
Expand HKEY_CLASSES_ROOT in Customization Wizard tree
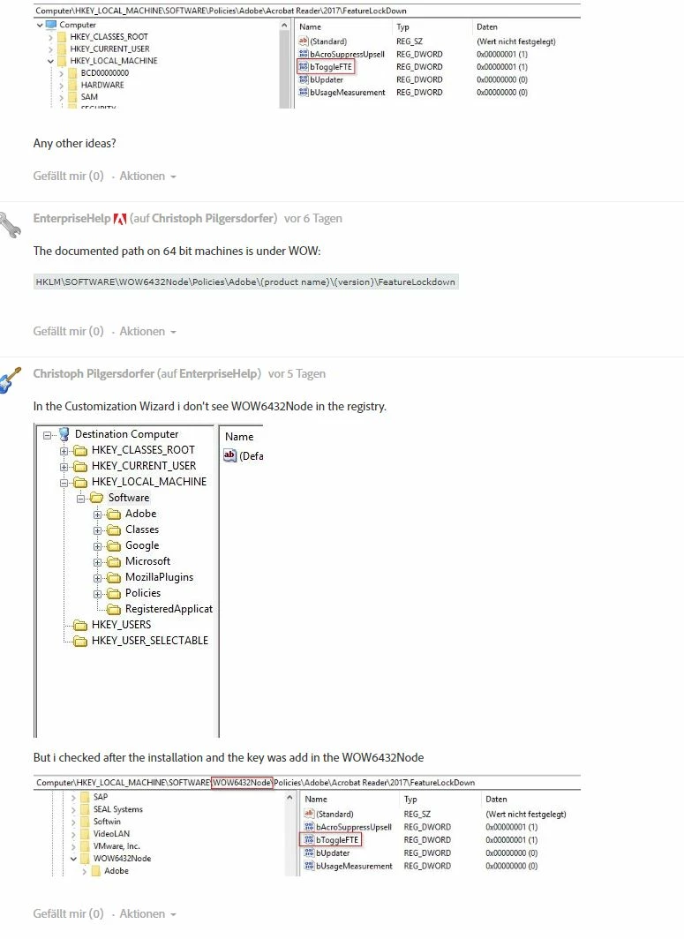[x=64, y=450]
